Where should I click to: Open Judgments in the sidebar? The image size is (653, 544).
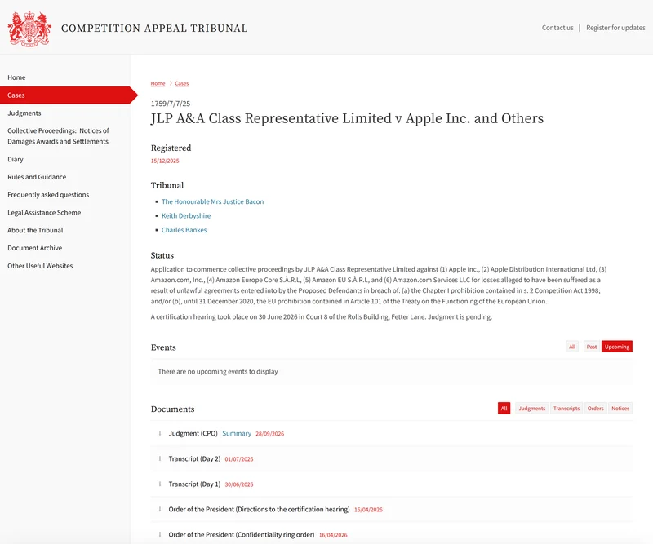pyautogui.click(x=24, y=113)
